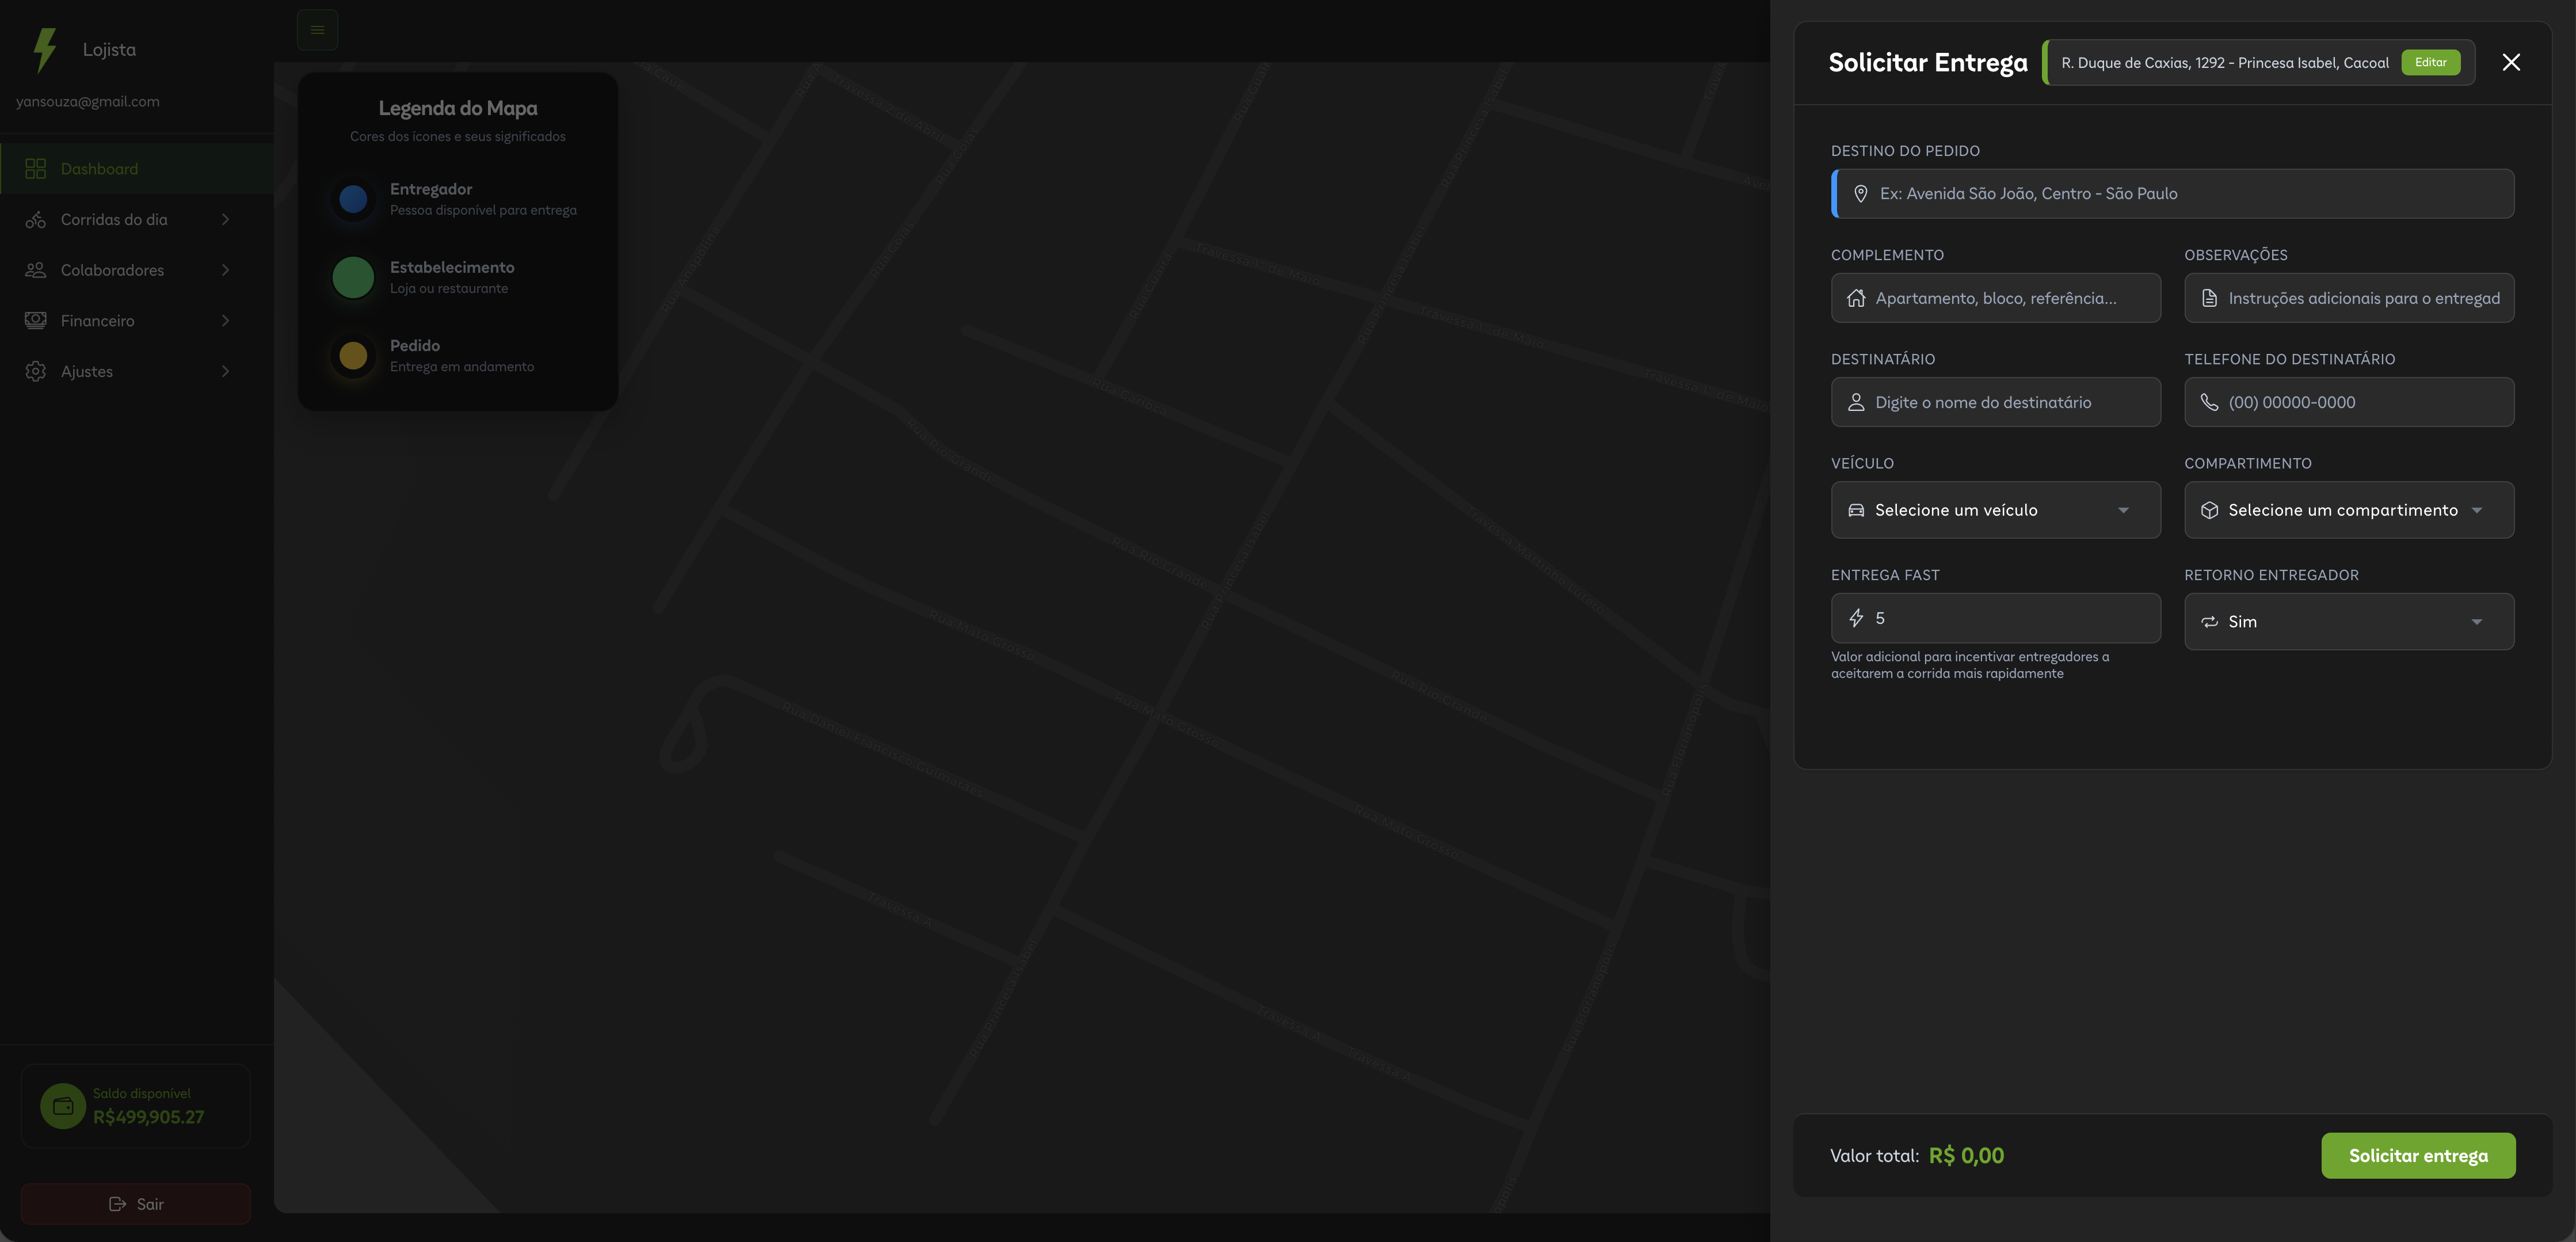The image size is (2576, 1242).
Task: Click the person icon in Destinatário field
Action: click(1856, 402)
